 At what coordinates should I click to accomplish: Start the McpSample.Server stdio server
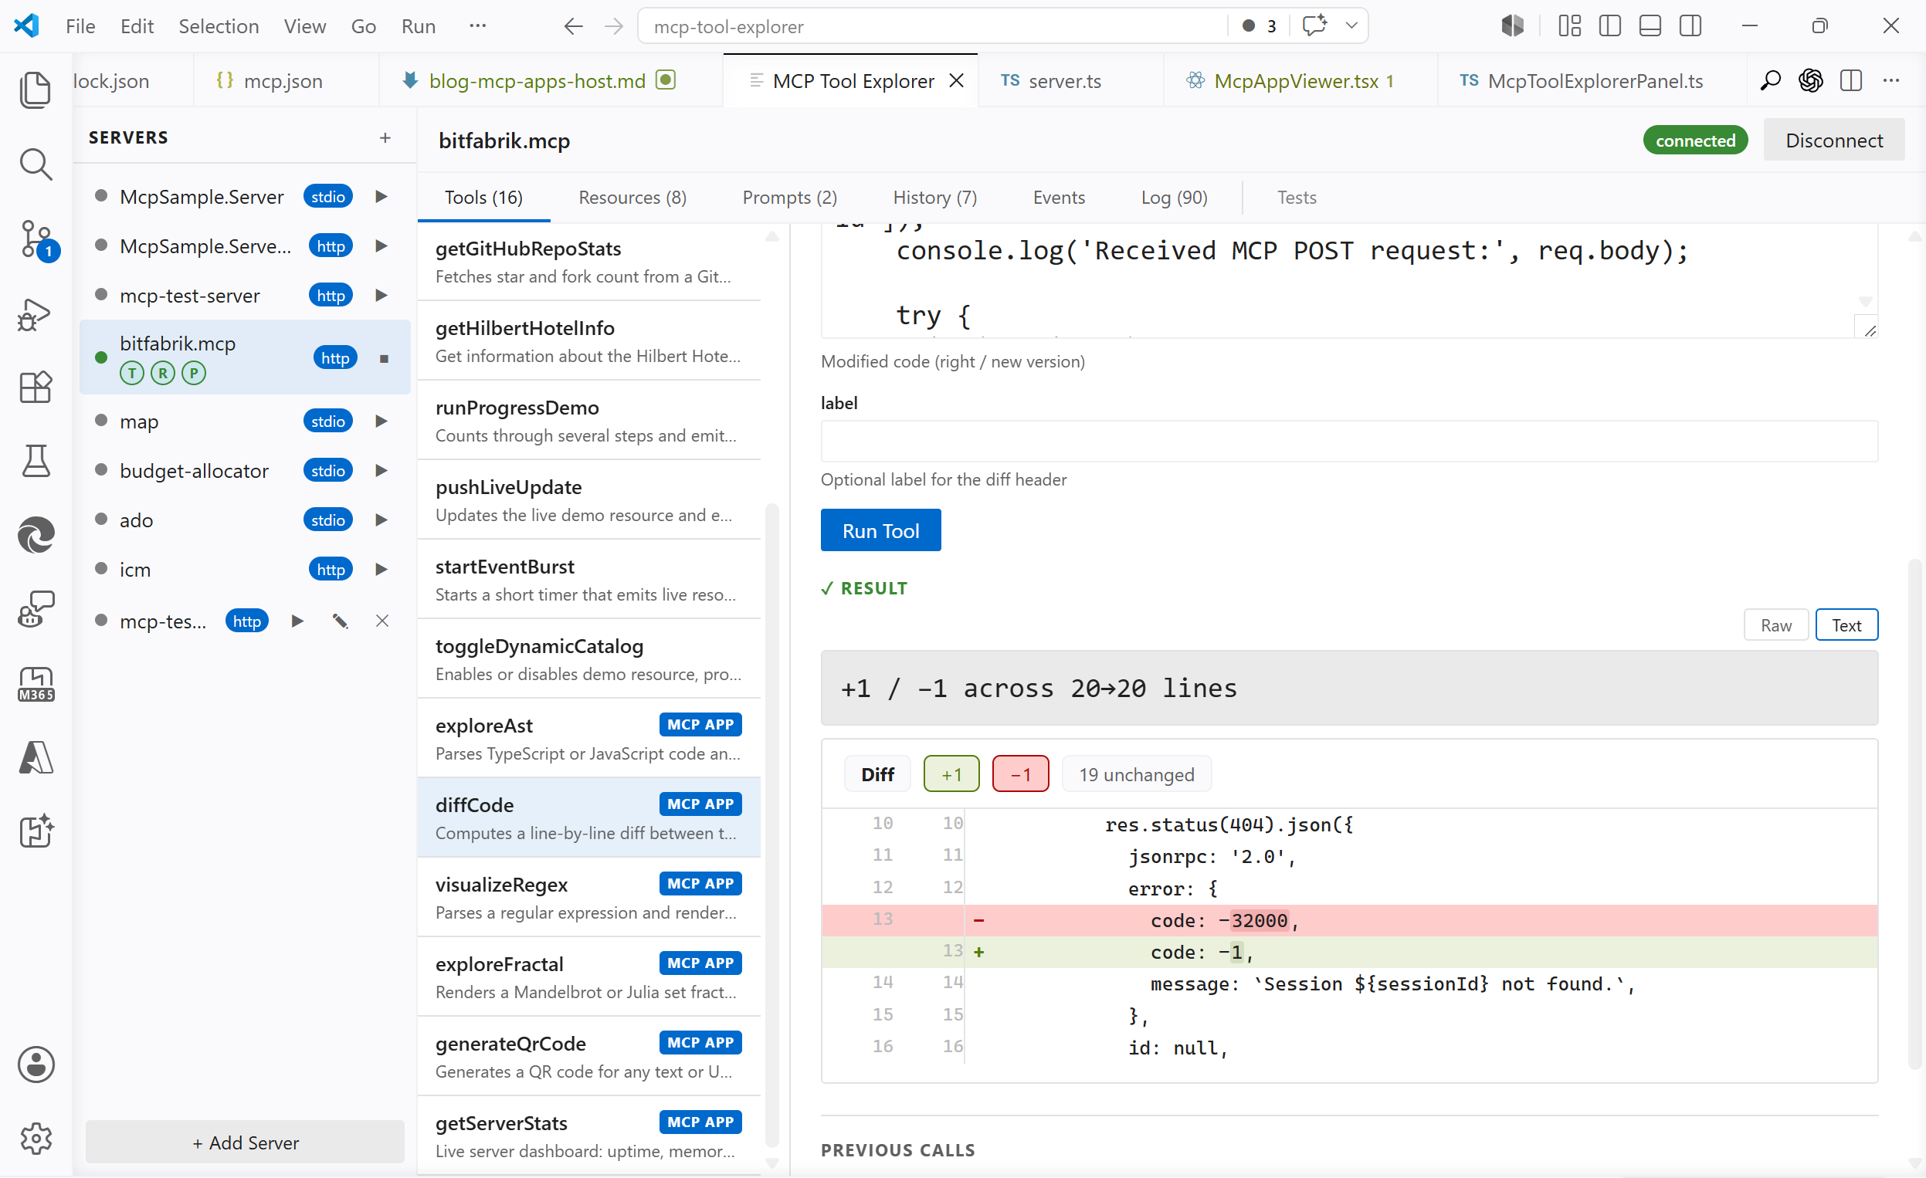point(381,196)
